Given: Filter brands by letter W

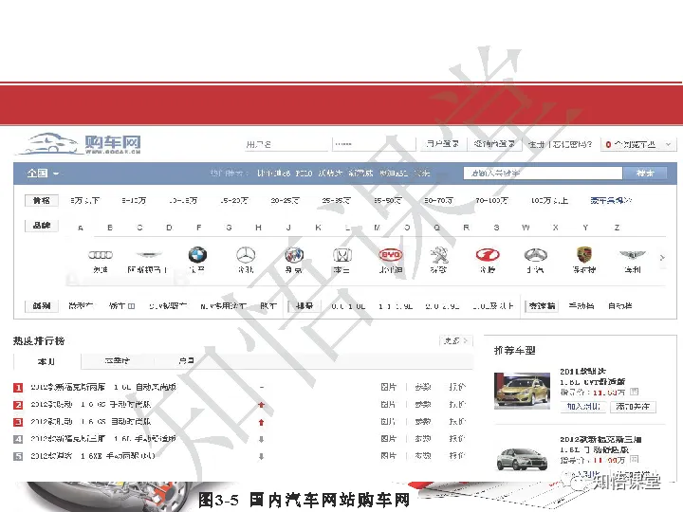Looking at the screenshot, I should coord(526,228).
